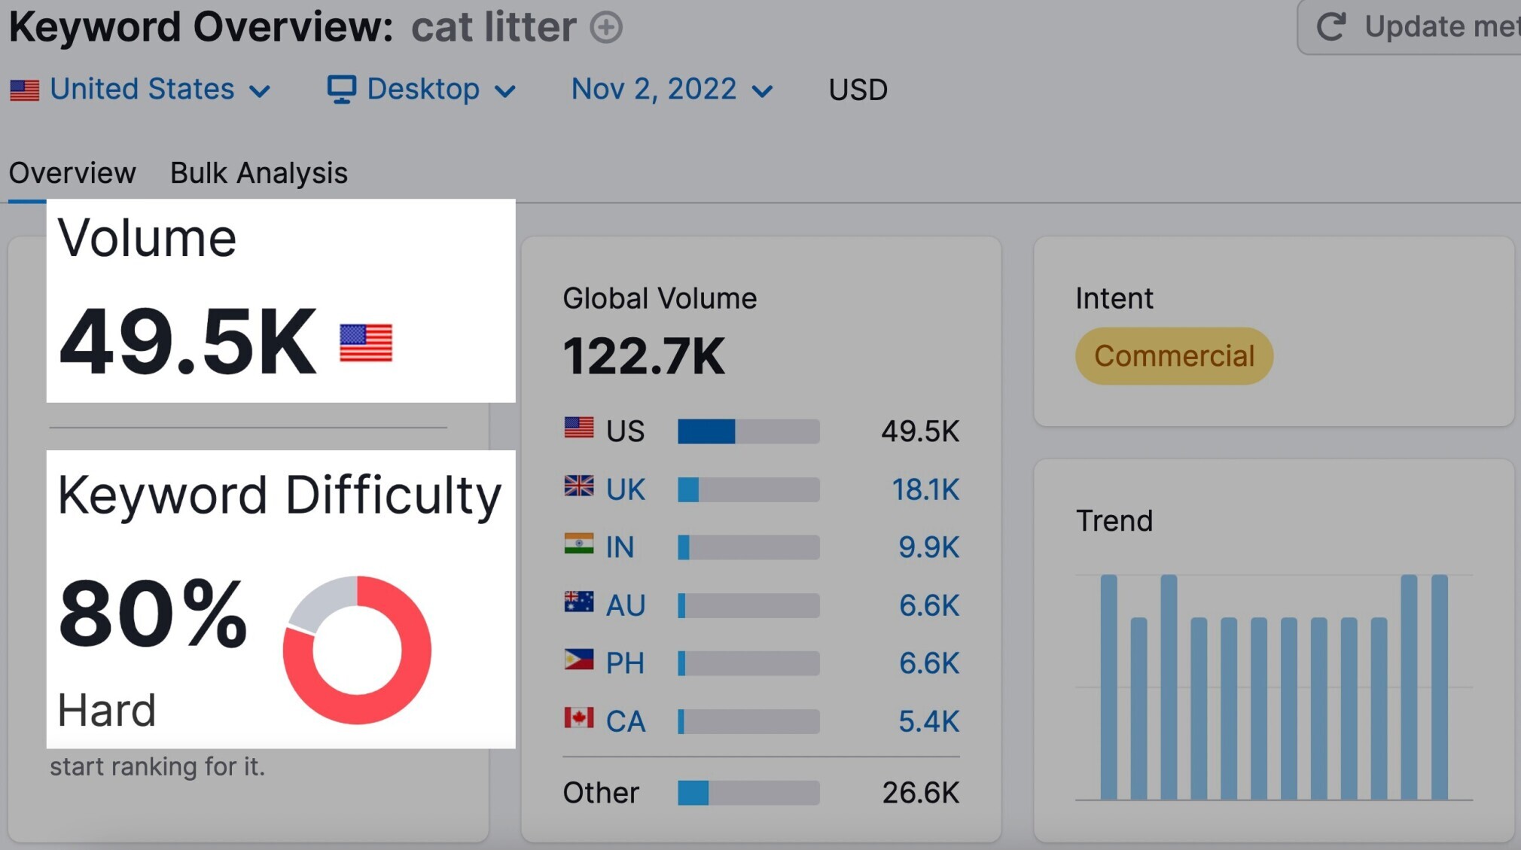1521x850 pixels.
Task: Click the red Keyword Difficulty donut chart
Action: (357, 650)
